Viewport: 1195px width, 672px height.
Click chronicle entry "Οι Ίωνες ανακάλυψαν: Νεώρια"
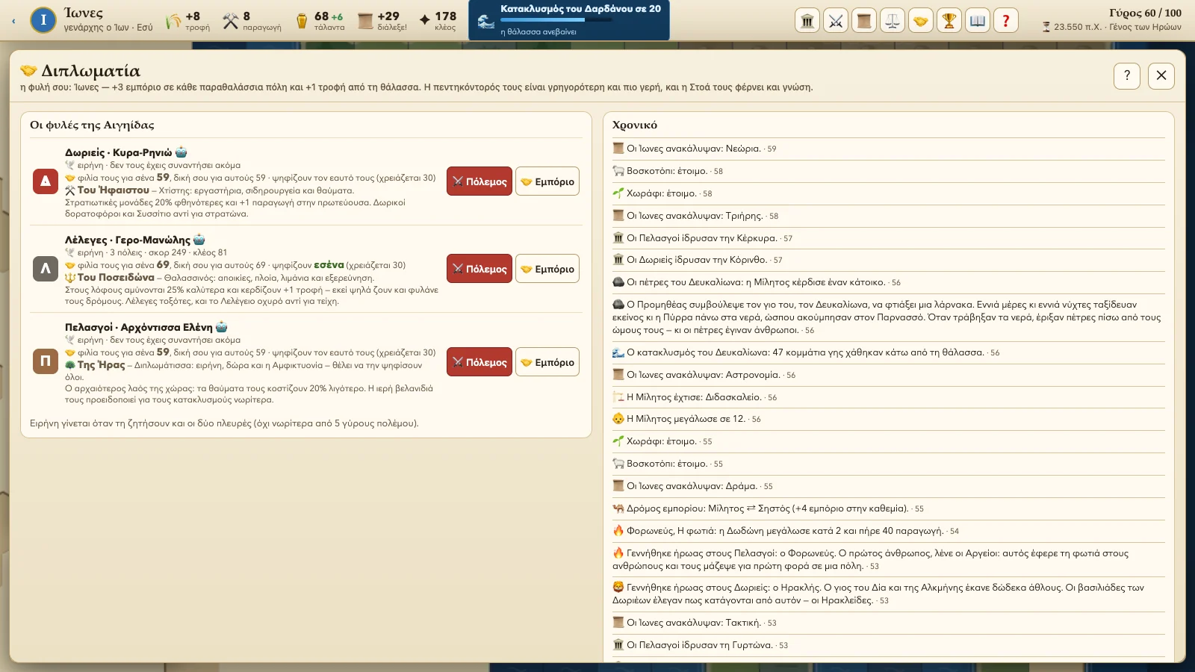tap(889, 149)
